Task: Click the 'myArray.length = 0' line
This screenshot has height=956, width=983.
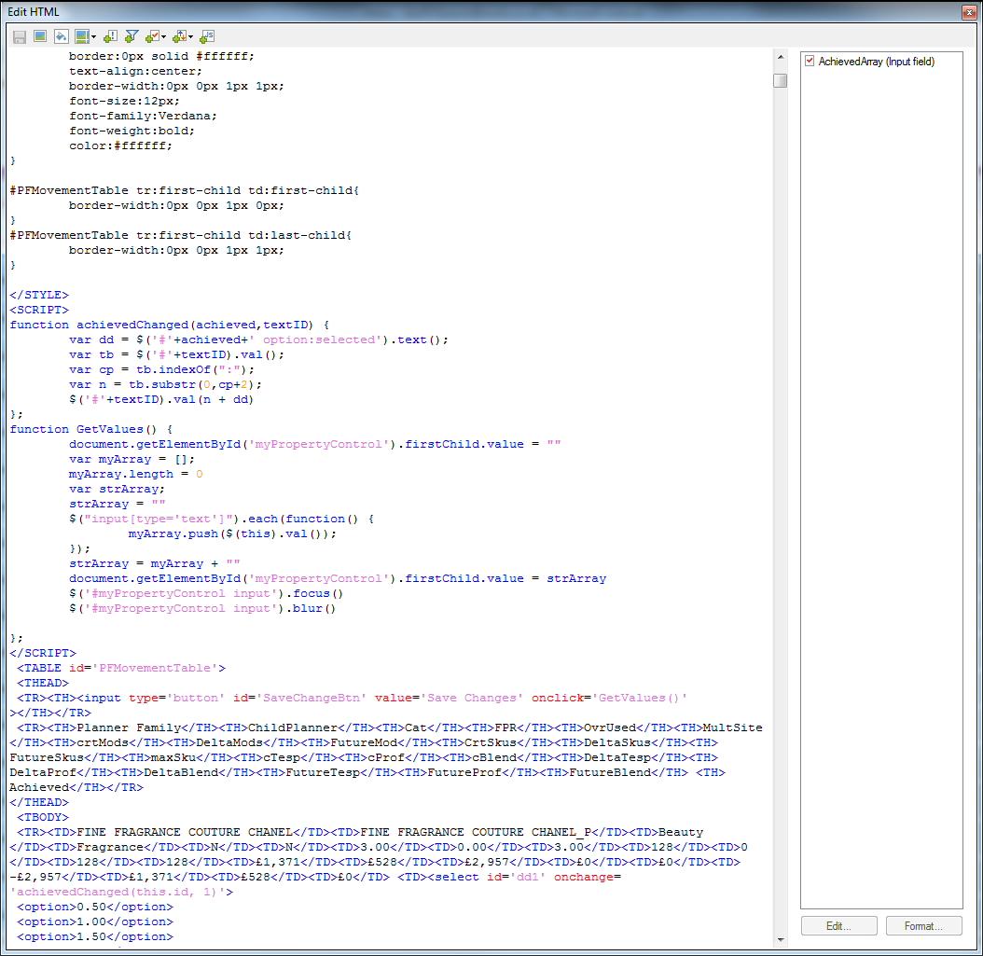Action: click(135, 475)
